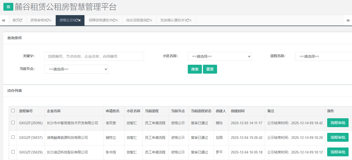
Task: Close the active 资格公示 tab
Action: (79, 20)
